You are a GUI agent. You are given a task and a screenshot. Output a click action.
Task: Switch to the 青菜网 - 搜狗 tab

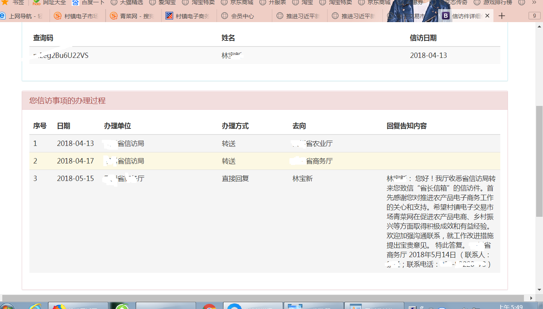(133, 16)
